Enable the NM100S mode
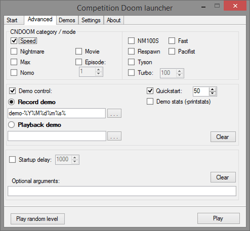Viewport: 250px width, 231px height. 131,41
